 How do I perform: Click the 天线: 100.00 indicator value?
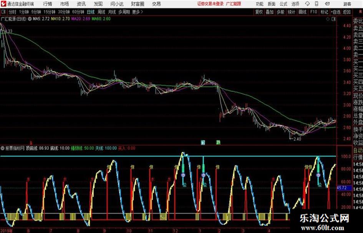click(106, 148)
